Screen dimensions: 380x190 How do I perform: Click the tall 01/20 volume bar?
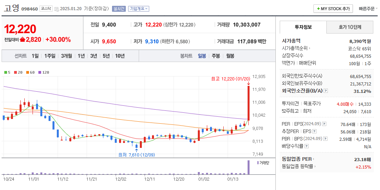(x=248, y=167)
